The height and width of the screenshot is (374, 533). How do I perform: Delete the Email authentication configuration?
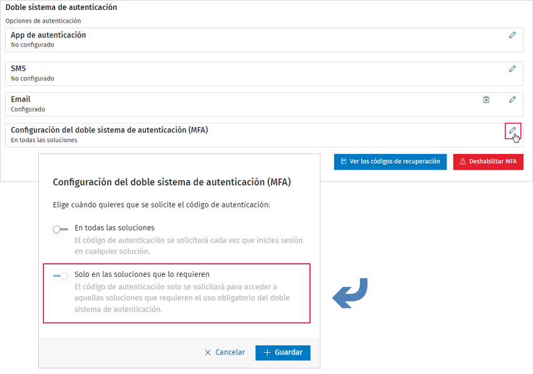click(486, 100)
